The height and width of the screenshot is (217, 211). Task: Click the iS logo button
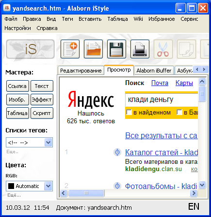(30, 49)
